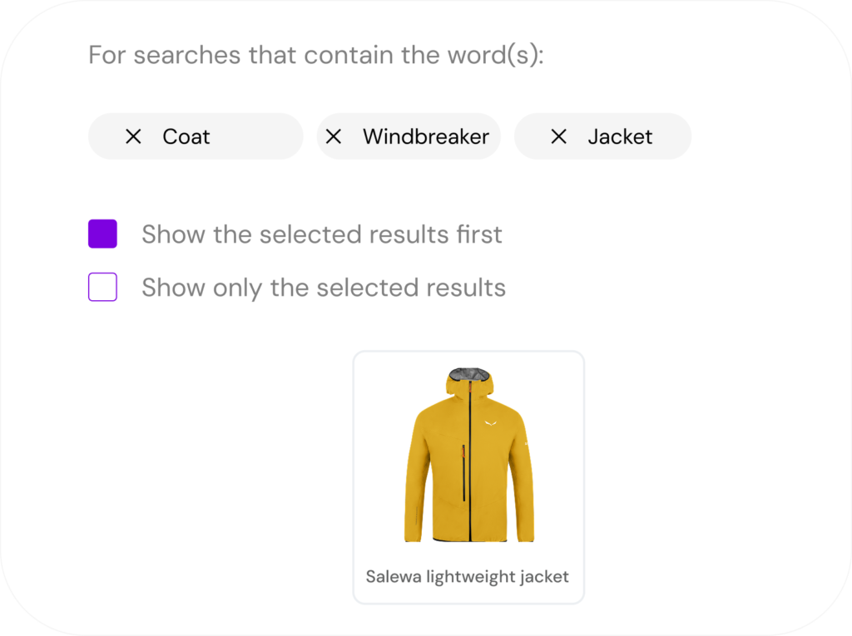The image size is (852, 636).
Task: Remove the Coat keyword with its X icon
Action: [133, 137]
